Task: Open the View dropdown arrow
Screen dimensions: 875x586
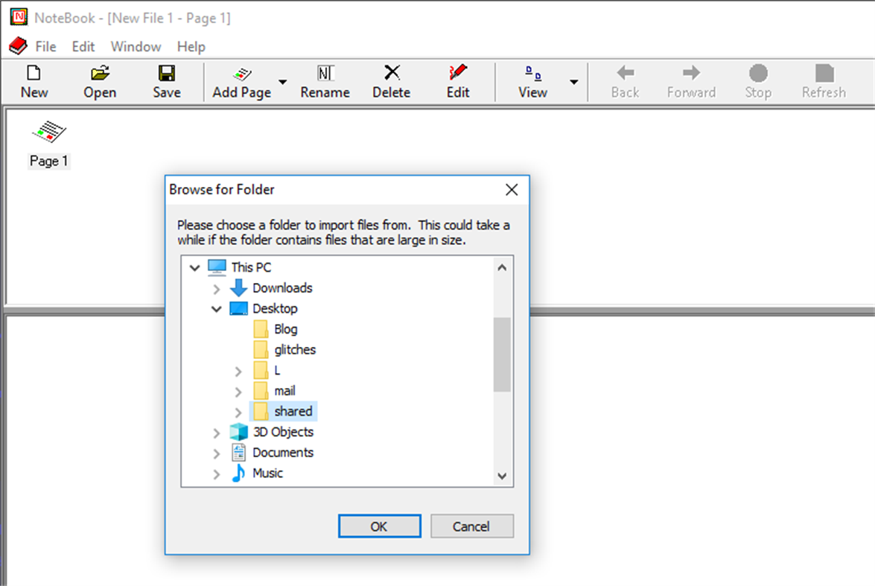Action: click(573, 81)
